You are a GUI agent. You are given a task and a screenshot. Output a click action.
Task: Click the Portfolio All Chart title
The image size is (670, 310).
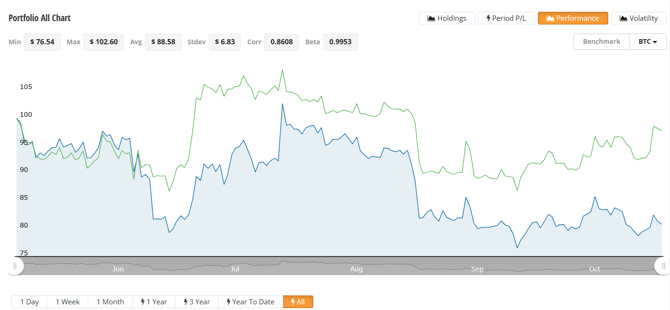pos(40,18)
